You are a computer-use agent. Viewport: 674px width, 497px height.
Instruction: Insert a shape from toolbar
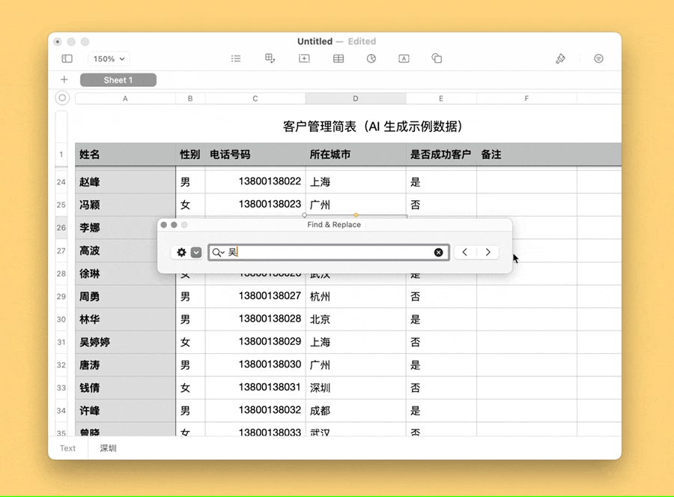[437, 58]
